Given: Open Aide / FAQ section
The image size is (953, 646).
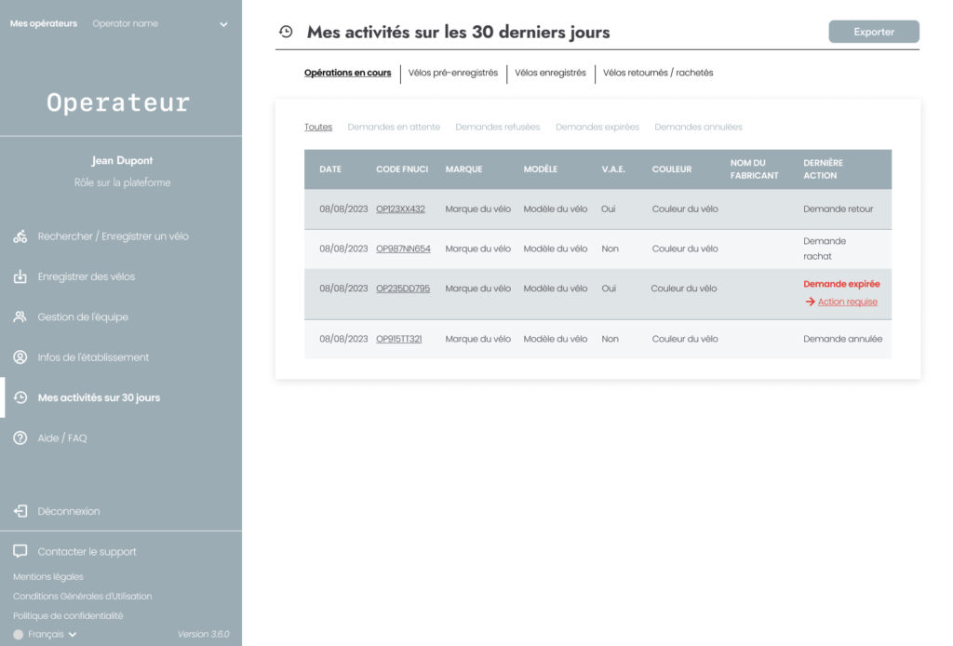Looking at the screenshot, I should pyautogui.click(x=62, y=438).
